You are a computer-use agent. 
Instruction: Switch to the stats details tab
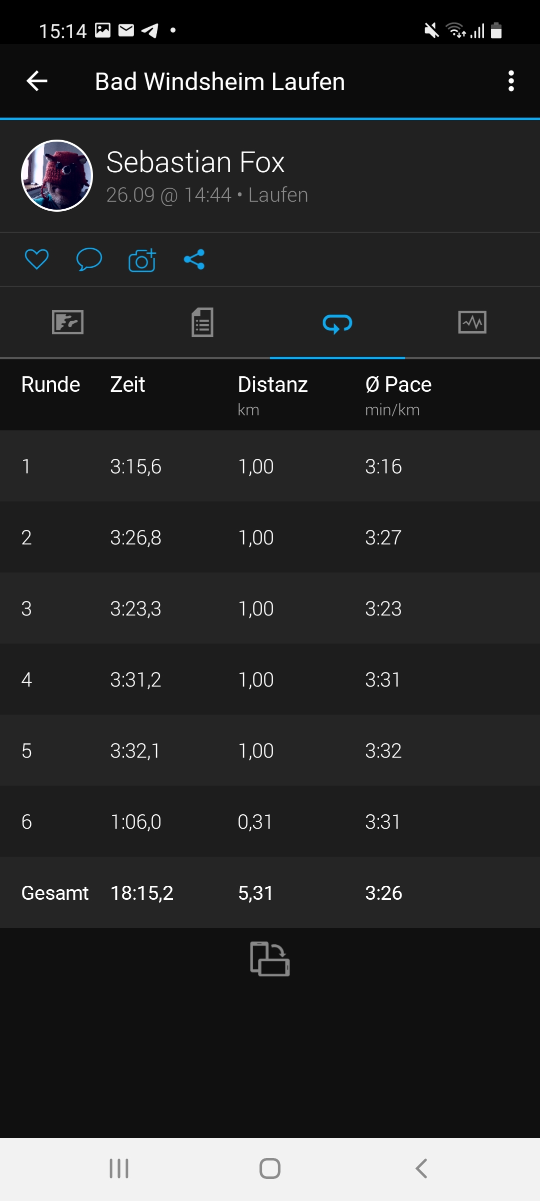pyautogui.click(x=202, y=322)
